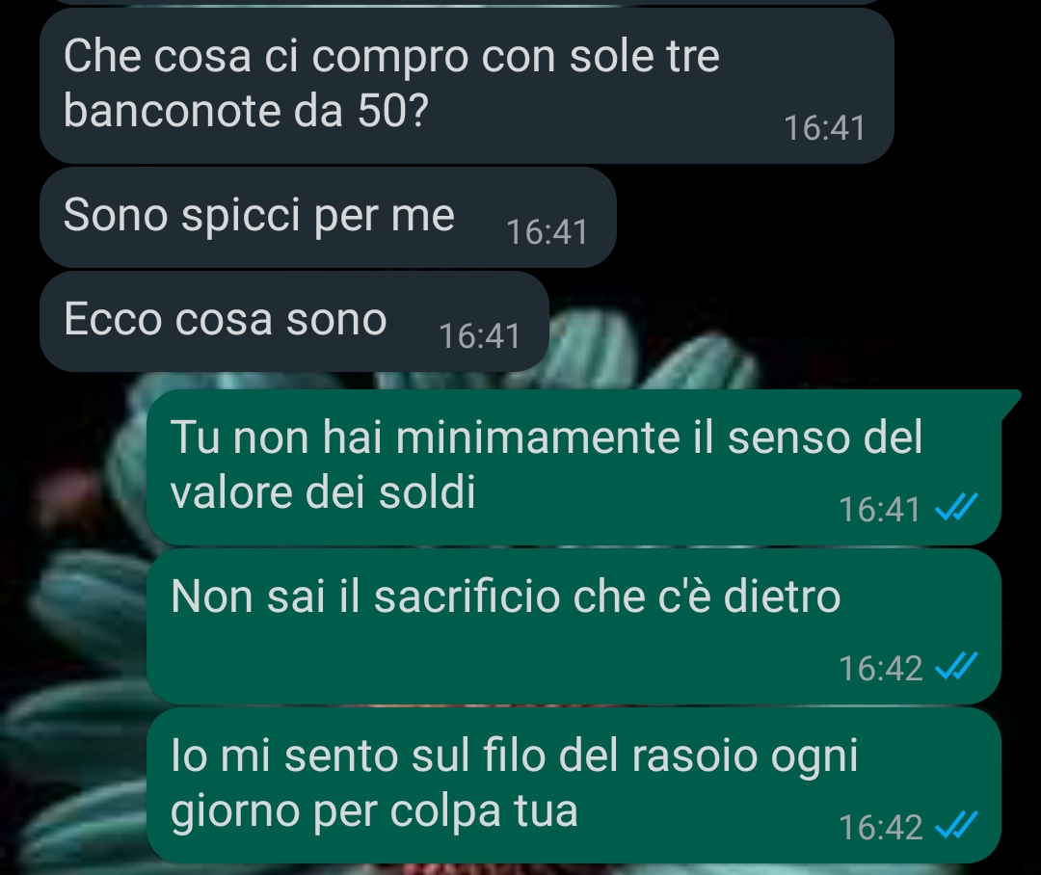Click the timestamp next to 'Ecco cosa sono'

pos(479,336)
